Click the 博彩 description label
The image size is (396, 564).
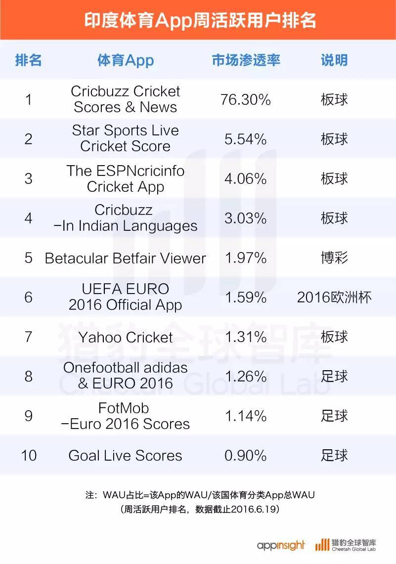click(334, 258)
